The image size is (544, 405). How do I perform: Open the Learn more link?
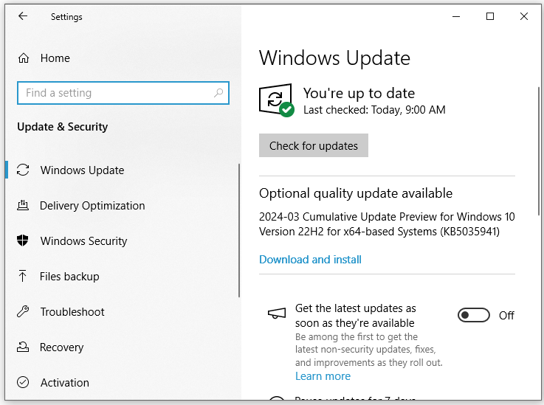point(323,376)
